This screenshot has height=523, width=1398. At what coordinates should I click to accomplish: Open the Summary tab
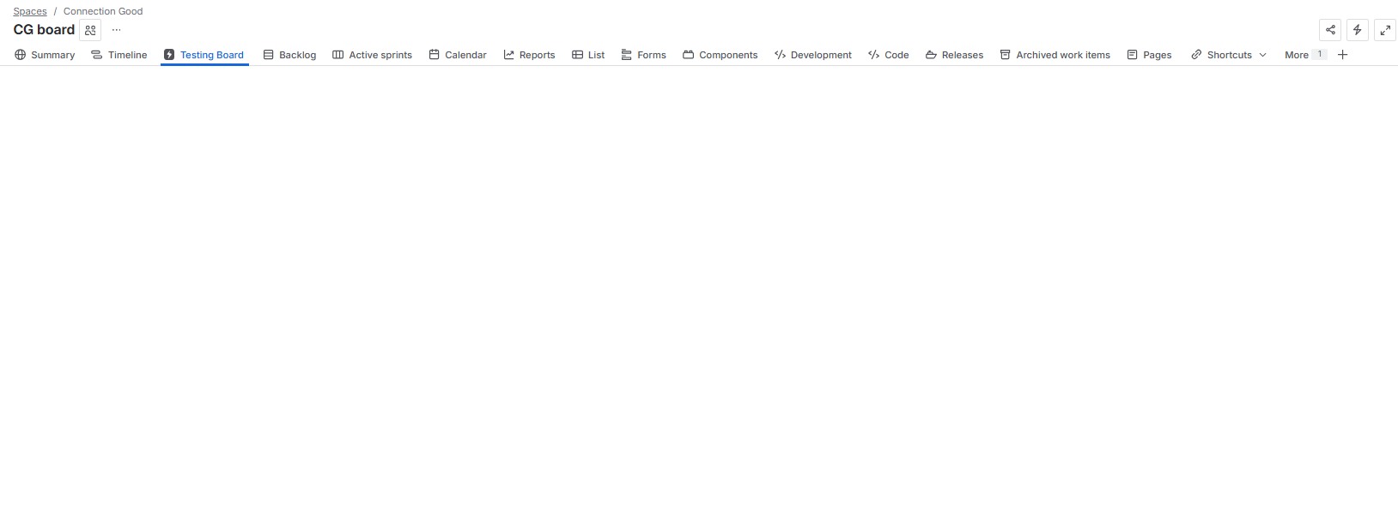[x=45, y=55]
